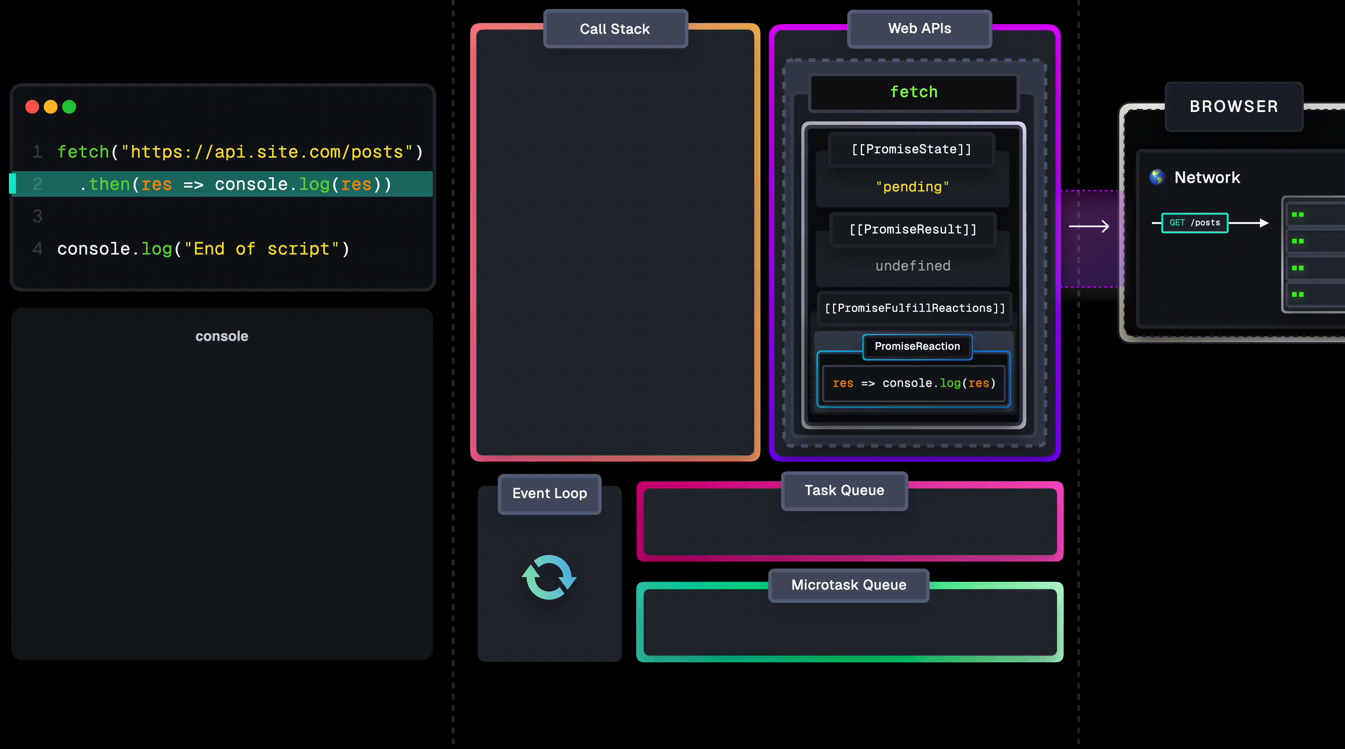The height and width of the screenshot is (749, 1345).
Task: Click the Event Loop circular arrows icon
Action: tap(549, 577)
